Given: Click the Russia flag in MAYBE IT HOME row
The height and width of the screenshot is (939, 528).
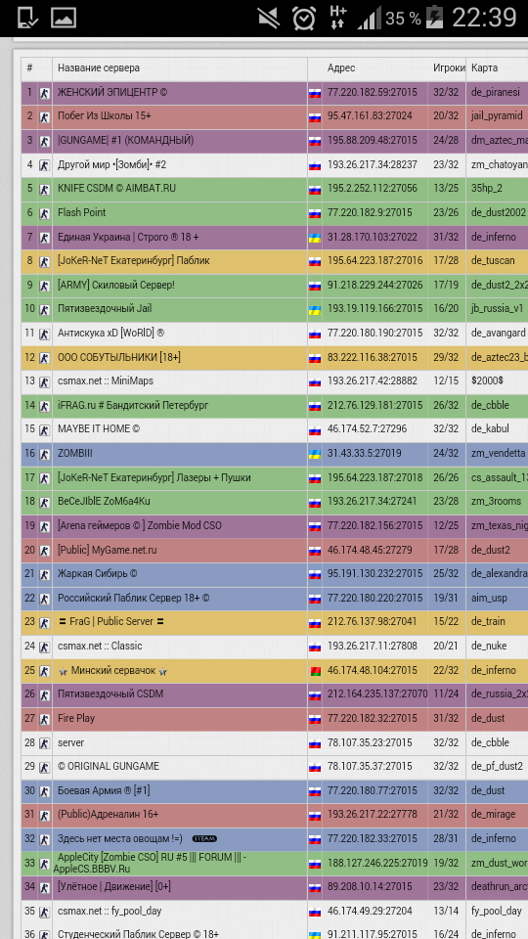Looking at the screenshot, I should click(x=315, y=430).
